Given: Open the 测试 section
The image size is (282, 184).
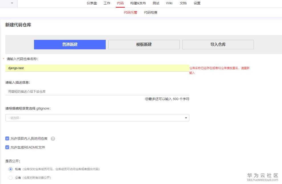Looking at the screenshot, I should click(156, 3).
